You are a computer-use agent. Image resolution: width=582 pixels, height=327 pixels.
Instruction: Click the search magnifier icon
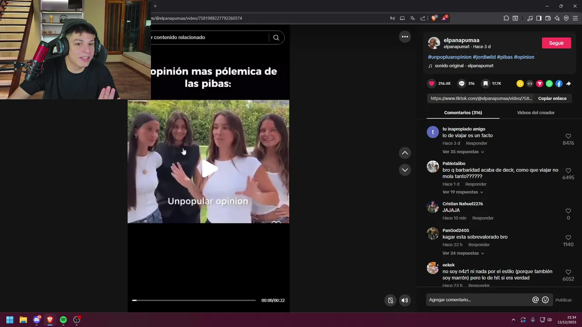tap(276, 38)
